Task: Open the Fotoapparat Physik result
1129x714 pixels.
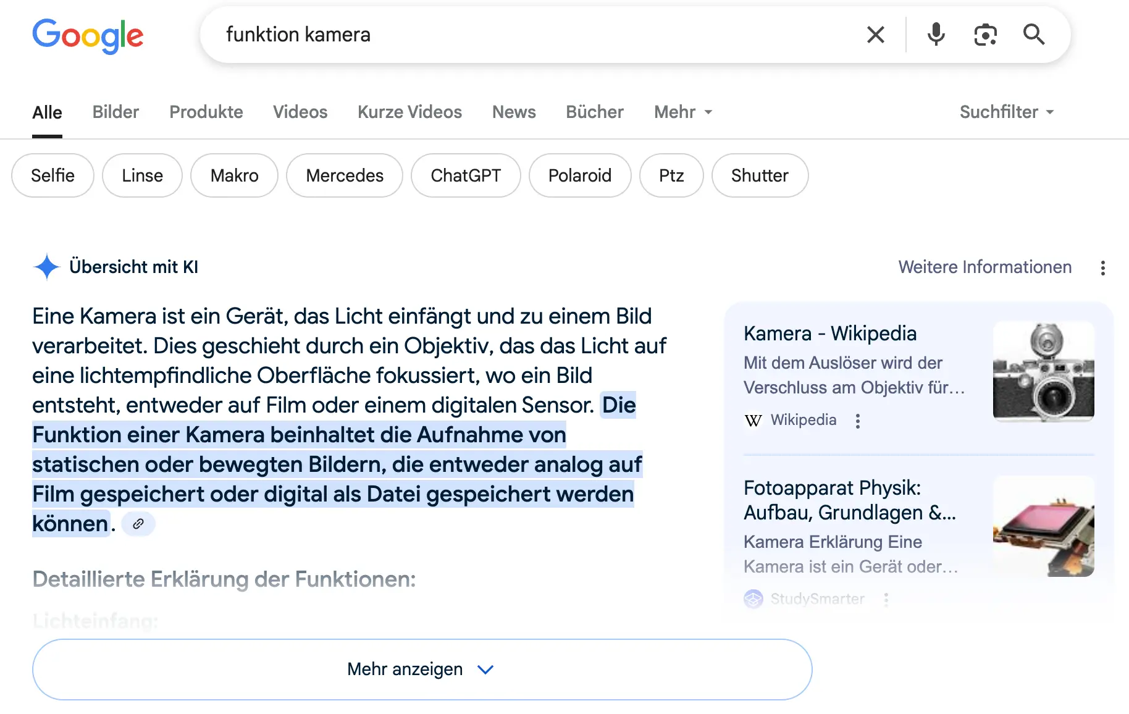Action: click(x=850, y=500)
